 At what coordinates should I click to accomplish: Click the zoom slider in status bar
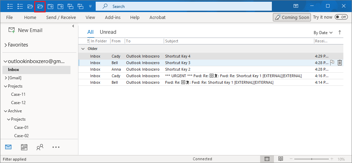click(x=312, y=159)
